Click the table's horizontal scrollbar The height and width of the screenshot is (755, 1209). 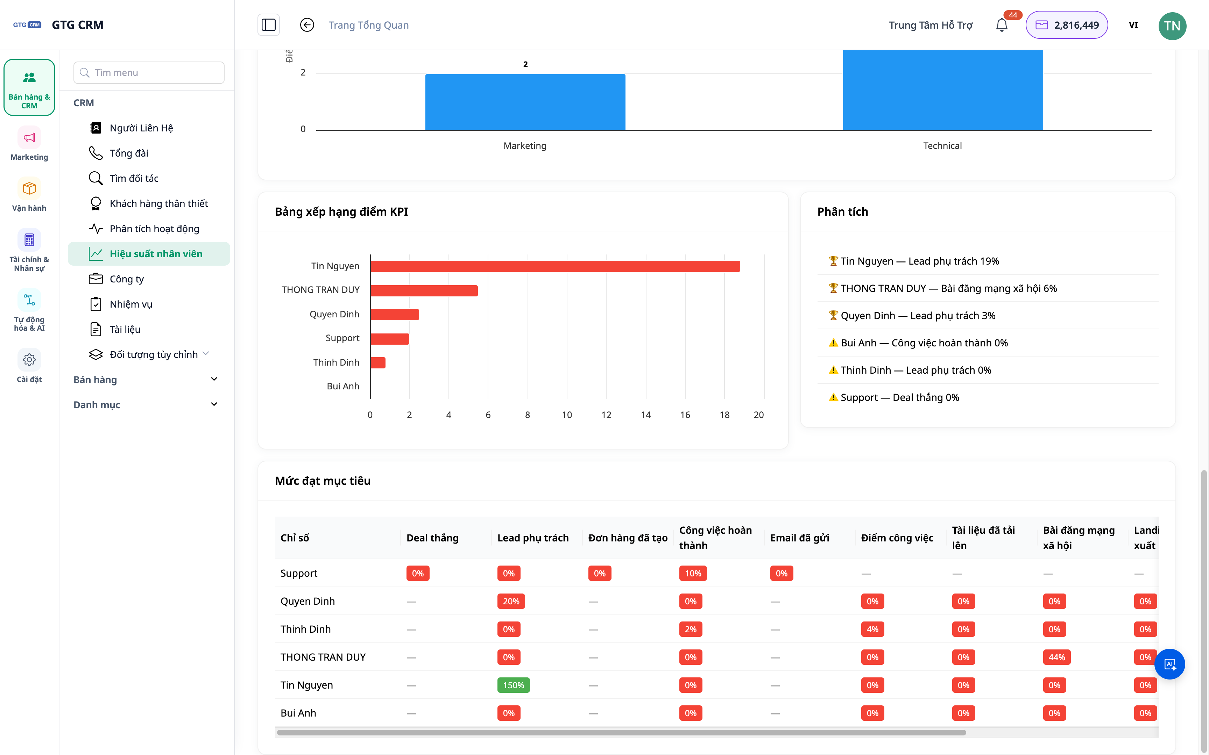coord(621,733)
